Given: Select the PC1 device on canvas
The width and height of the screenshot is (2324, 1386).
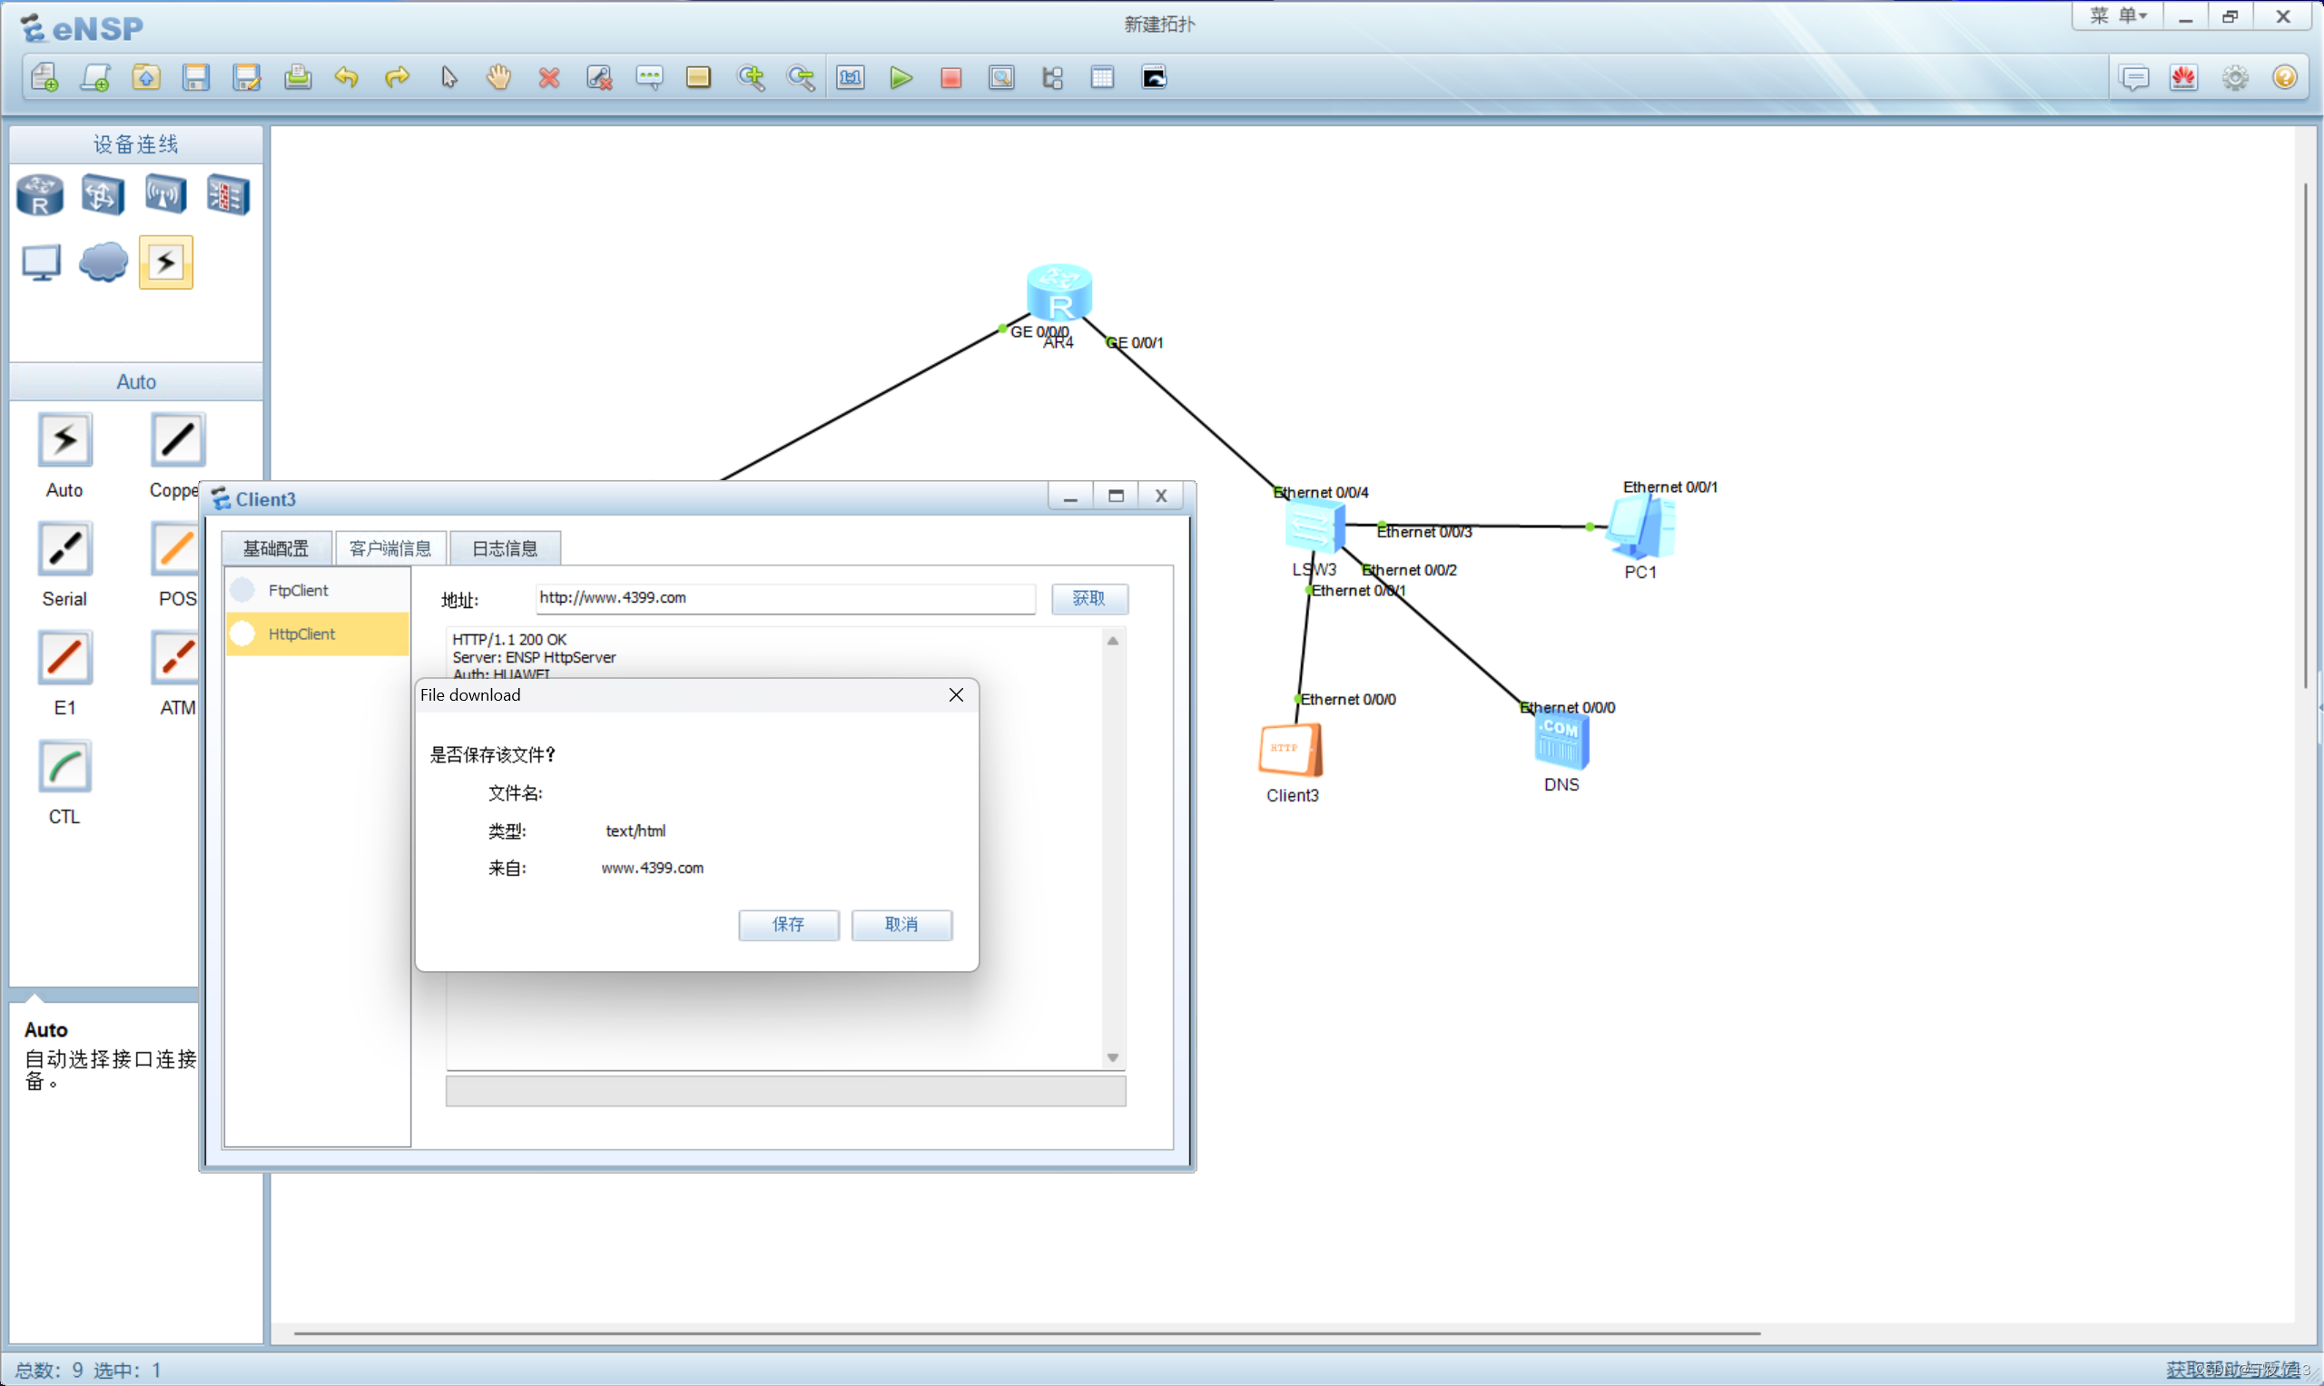Looking at the screenshot, I should [x=1642, y=527].
